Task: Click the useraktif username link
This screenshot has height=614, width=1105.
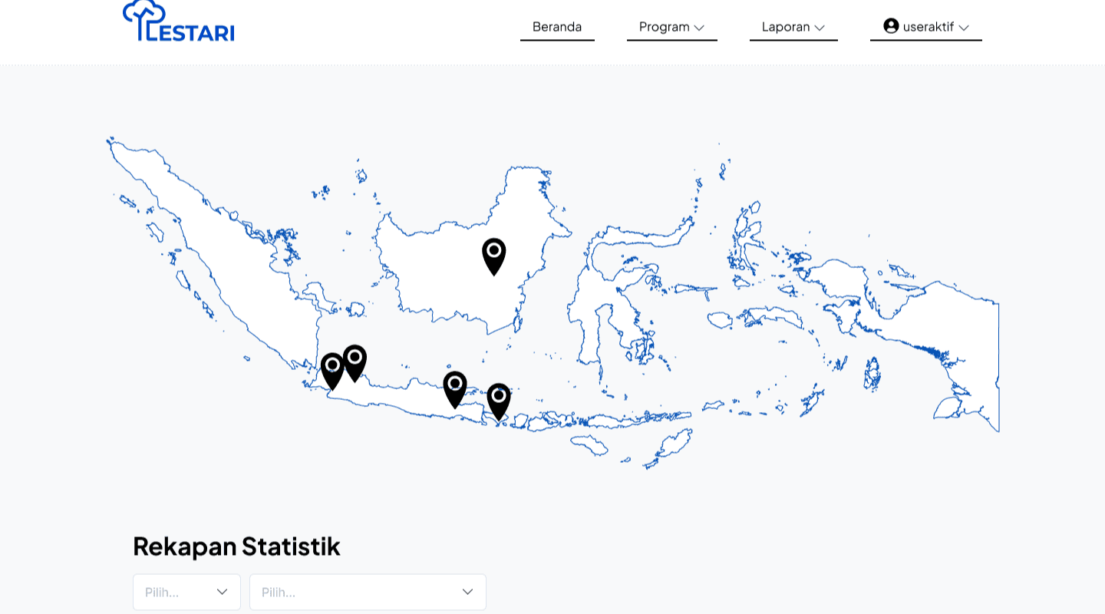Action: point(928,27)
